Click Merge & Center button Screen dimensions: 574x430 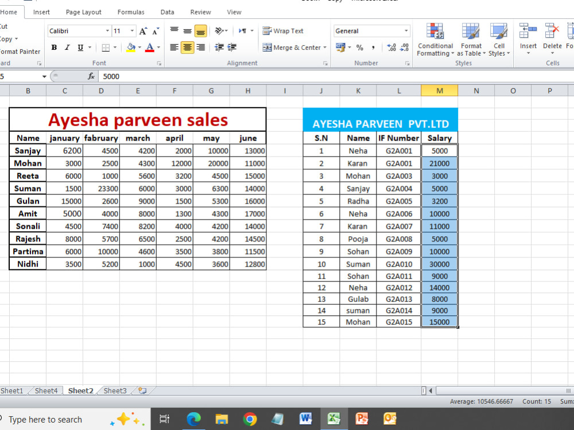click(x=292, y=48)
